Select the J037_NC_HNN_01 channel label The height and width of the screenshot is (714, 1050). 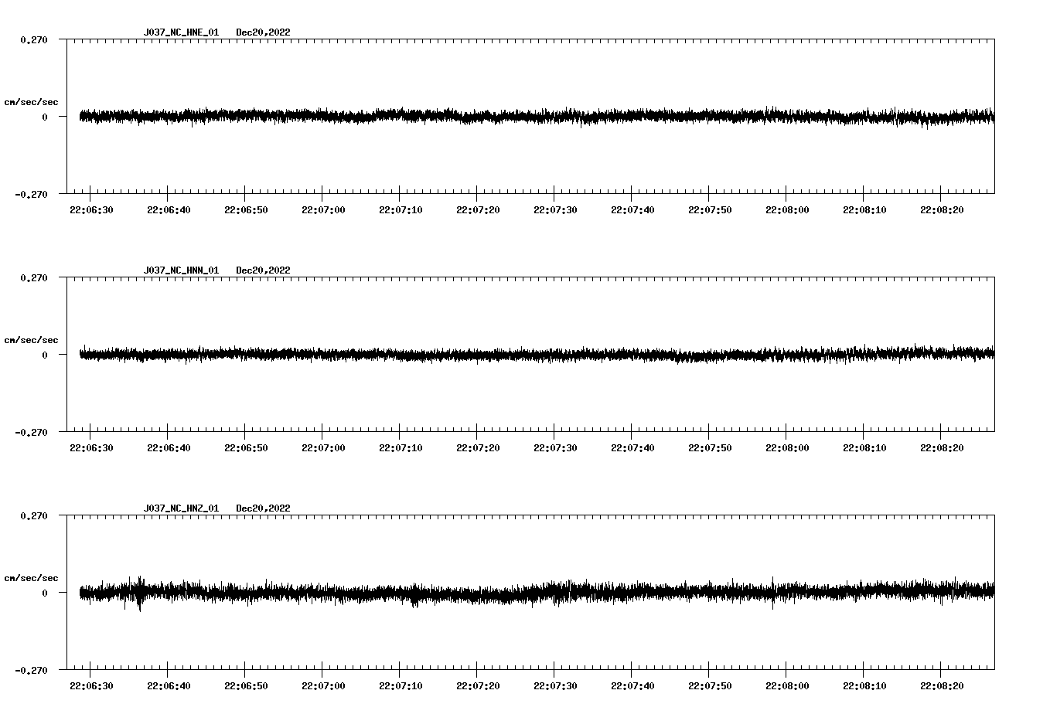(x=181, y=270)
